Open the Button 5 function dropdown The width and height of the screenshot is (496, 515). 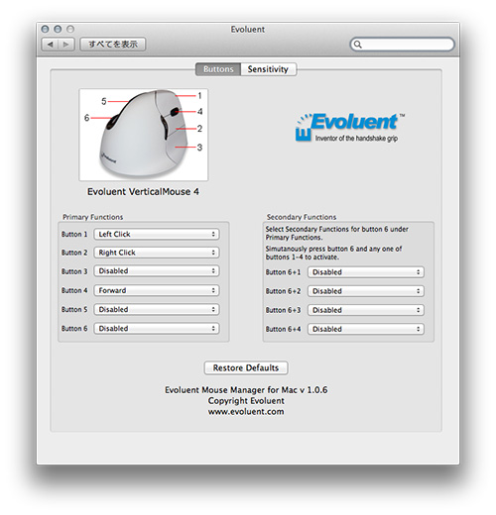pyautogui.click(x=157, y=309)
